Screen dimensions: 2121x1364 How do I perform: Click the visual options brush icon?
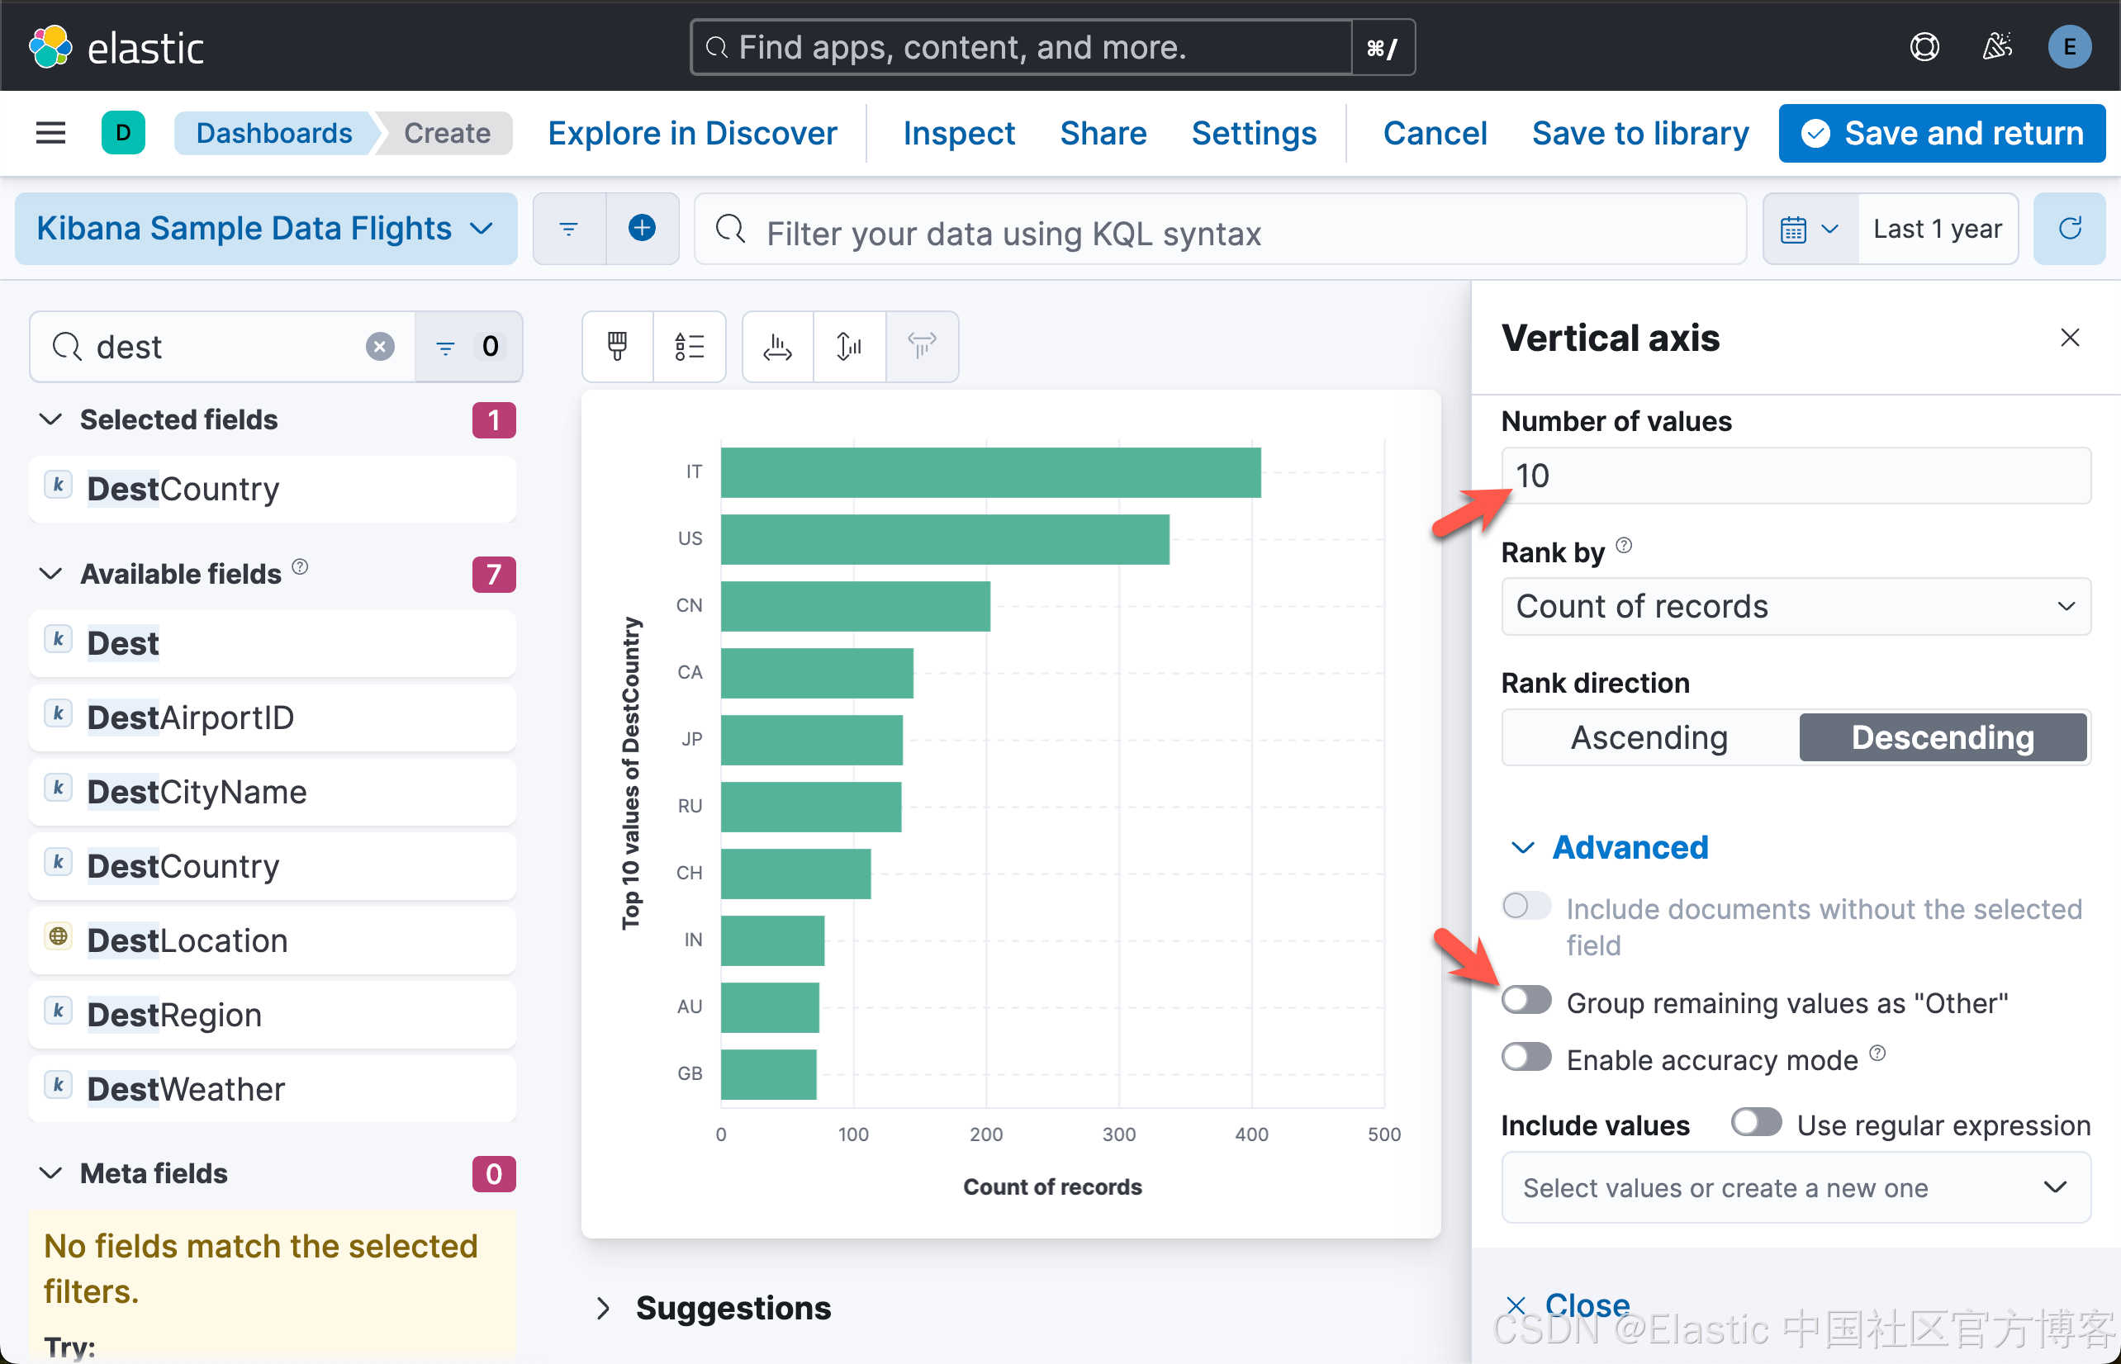[618, 346]
